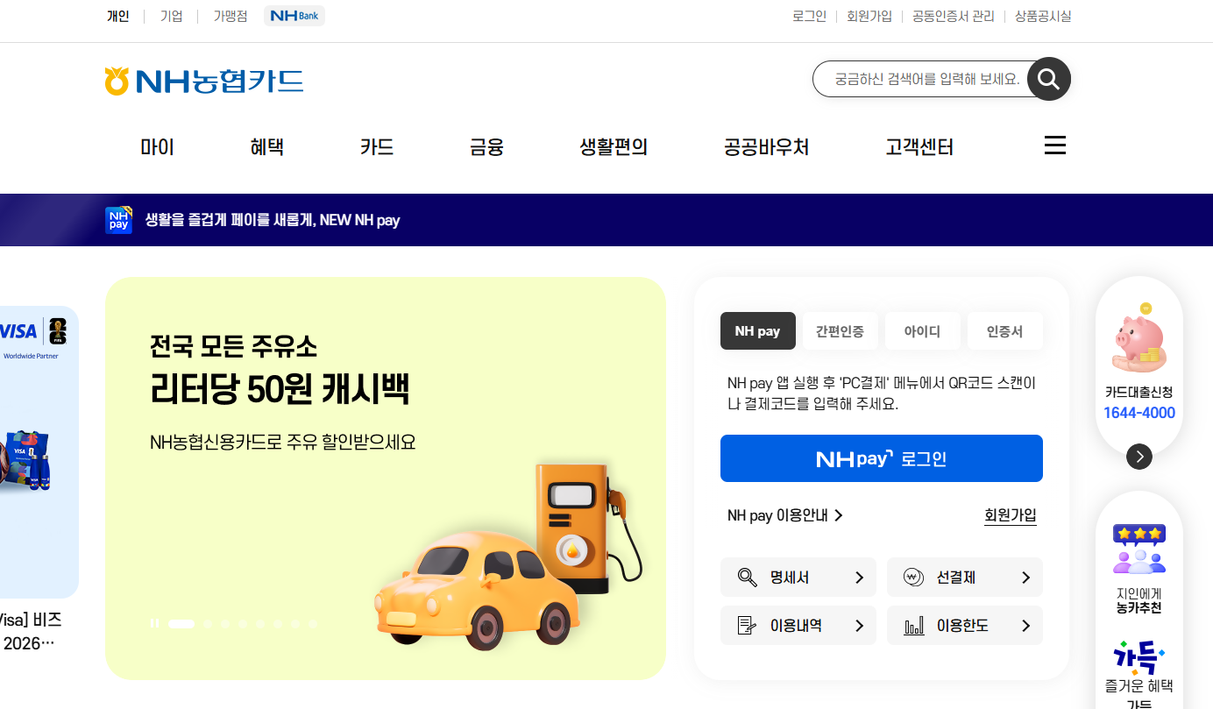Click 로그인 in the top bar

(809, 16)
